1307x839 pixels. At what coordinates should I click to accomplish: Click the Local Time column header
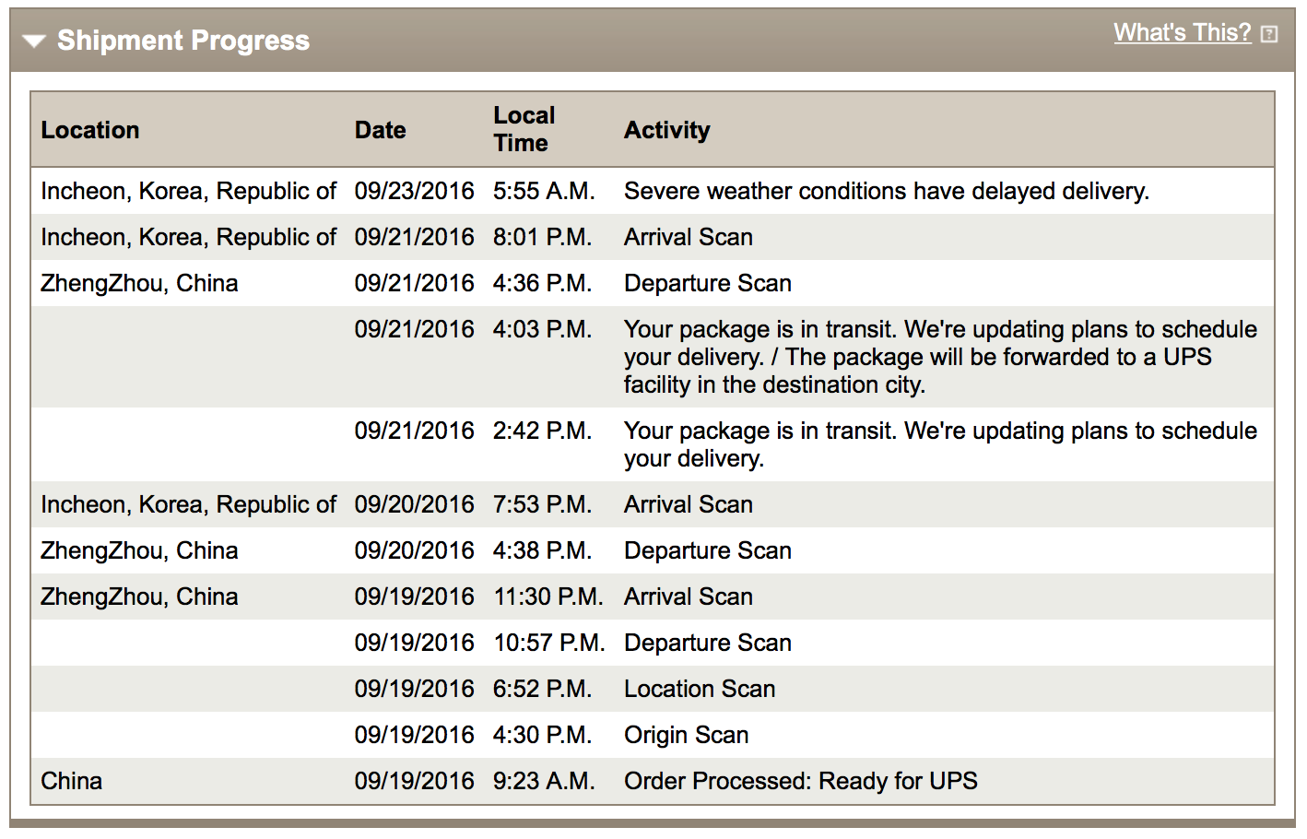click(524, 129)
